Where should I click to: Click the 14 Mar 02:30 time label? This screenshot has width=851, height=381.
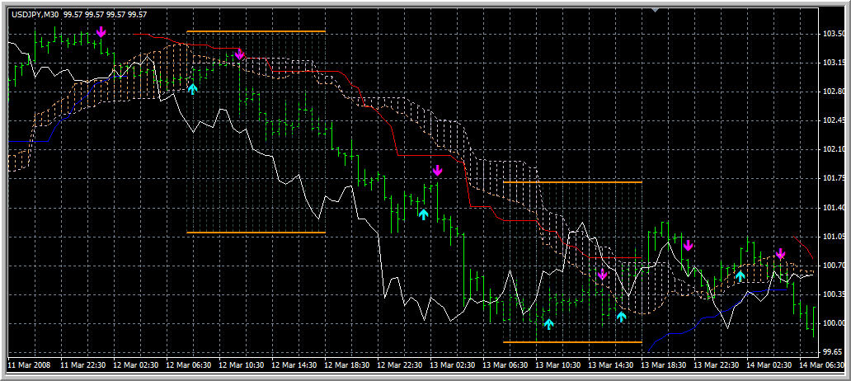coord(769,365)
